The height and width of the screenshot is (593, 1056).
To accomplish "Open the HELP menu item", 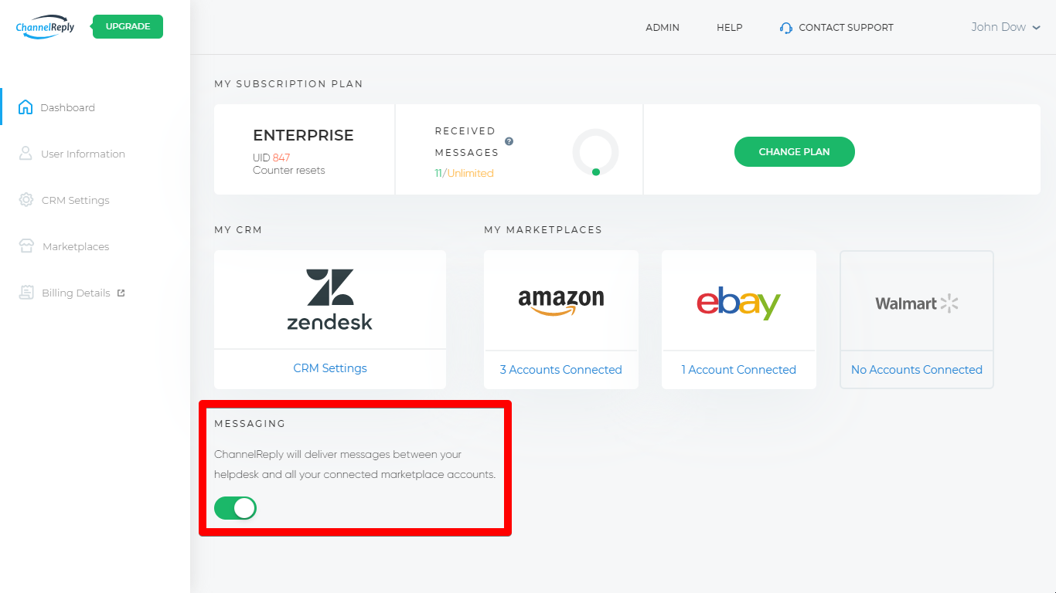I will pos(730,28).
